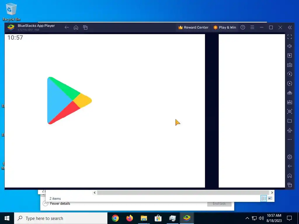Collapse Task Manager with Fewer details
The width and height of the screenshot is (299, 224).
click(x=56, y=204)
